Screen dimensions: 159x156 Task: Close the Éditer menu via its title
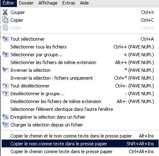click(x=9, y=3)
